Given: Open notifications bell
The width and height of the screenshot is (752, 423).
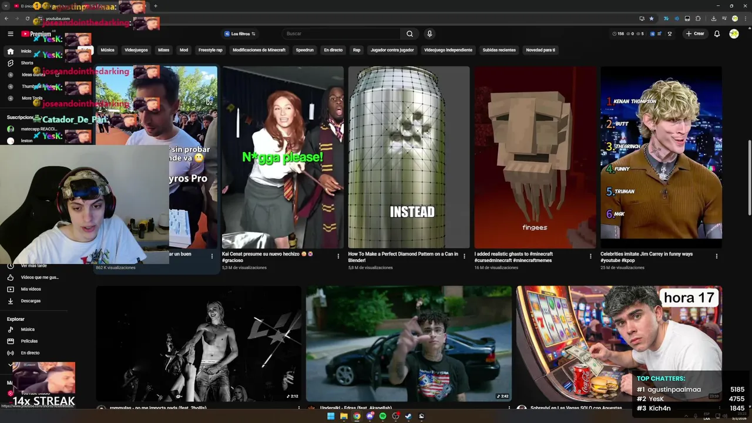Looking at the screenshot, I should 717,34.
